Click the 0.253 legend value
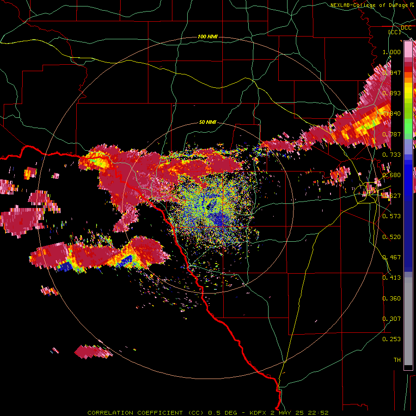 [392, 339]
